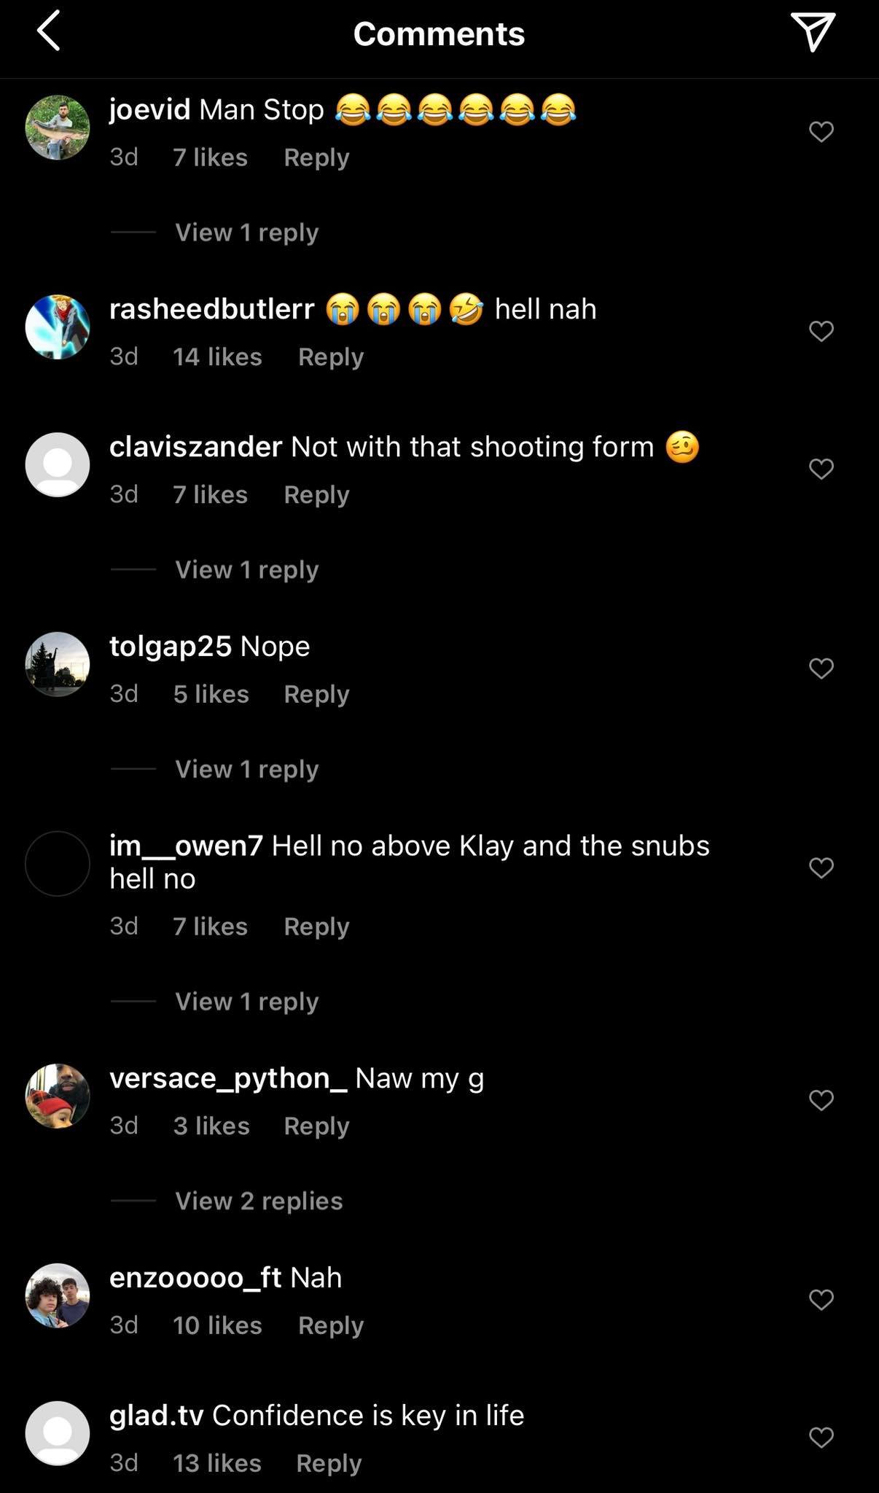
Task: Like versace_python_'s Naw my g comment
Action: tap(821, 1100)
